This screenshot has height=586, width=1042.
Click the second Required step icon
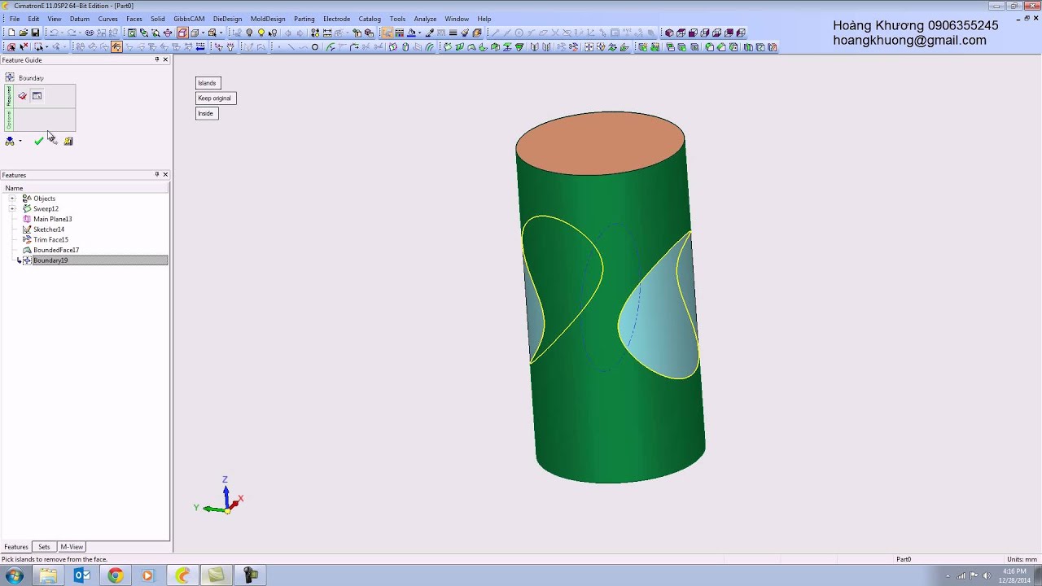(x=37, y=96)
